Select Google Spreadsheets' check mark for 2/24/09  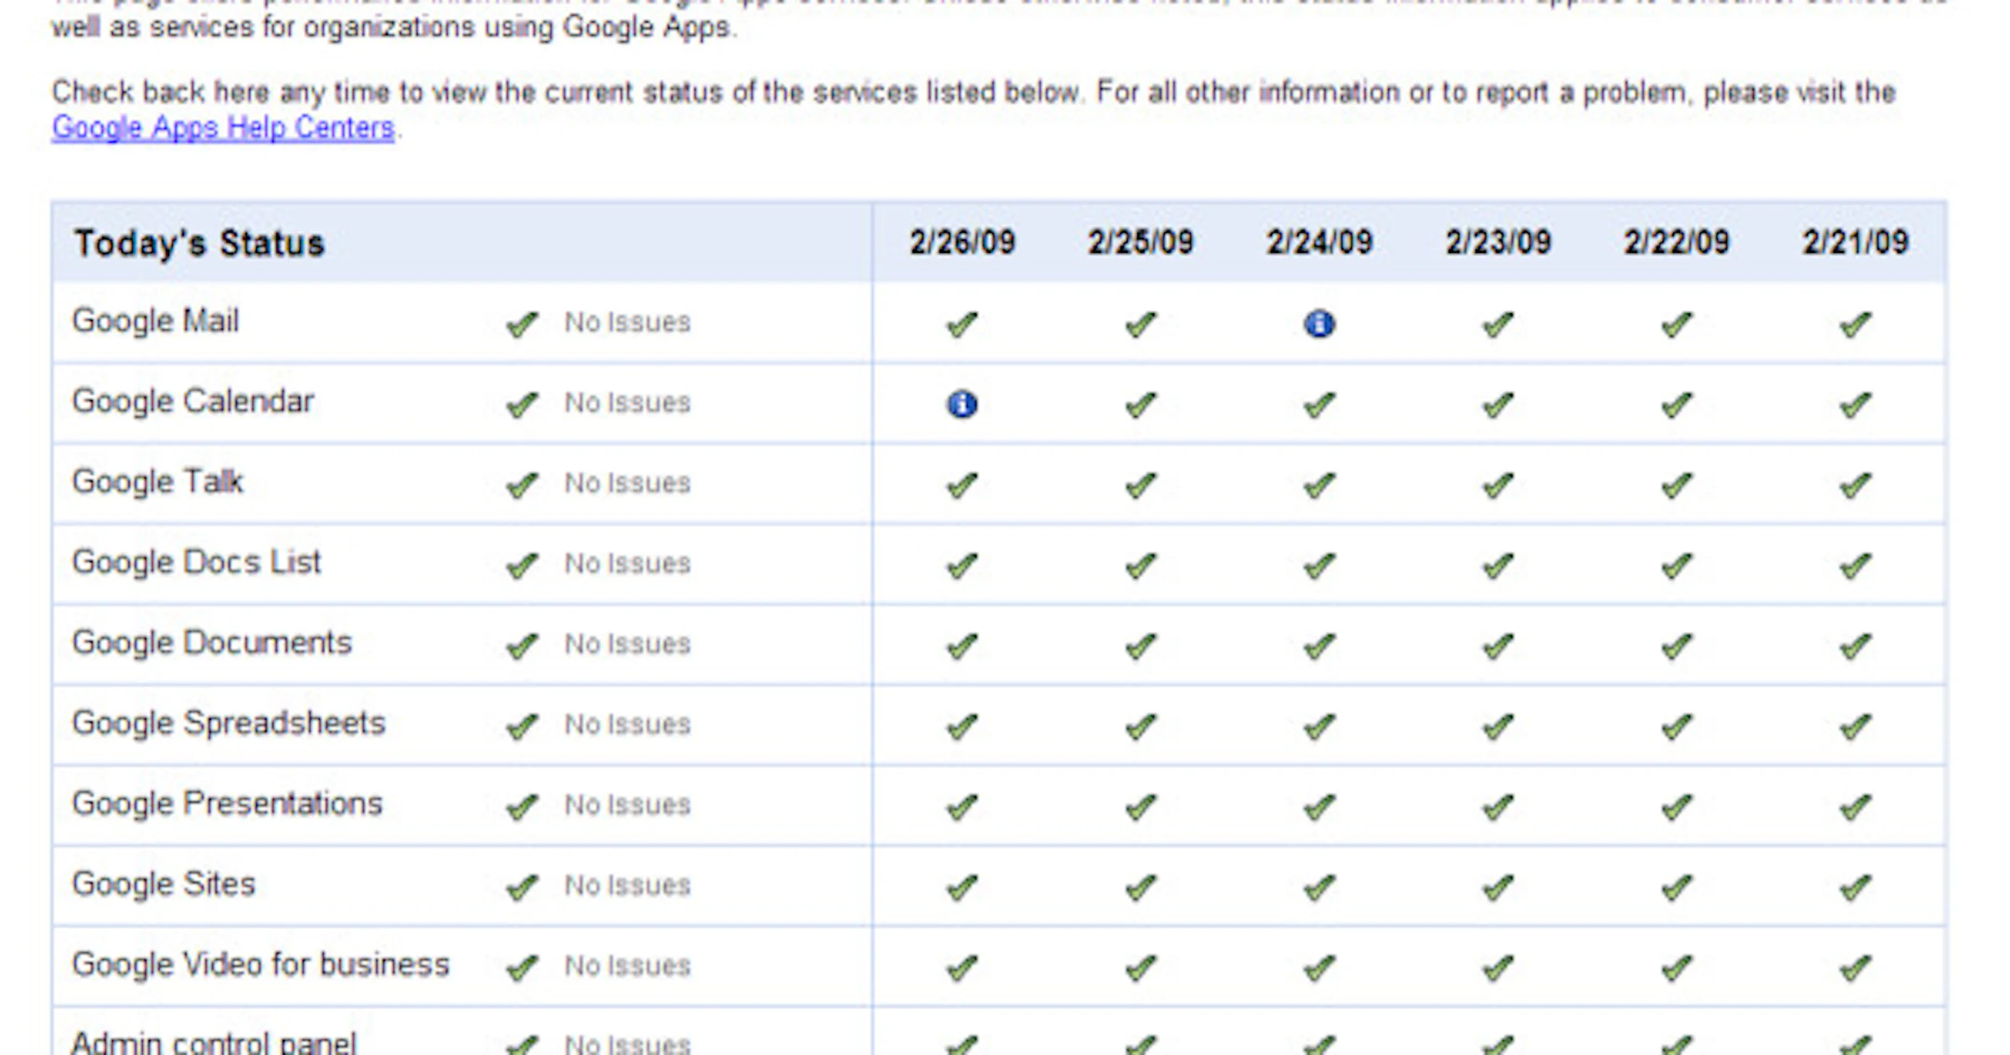1319,725
